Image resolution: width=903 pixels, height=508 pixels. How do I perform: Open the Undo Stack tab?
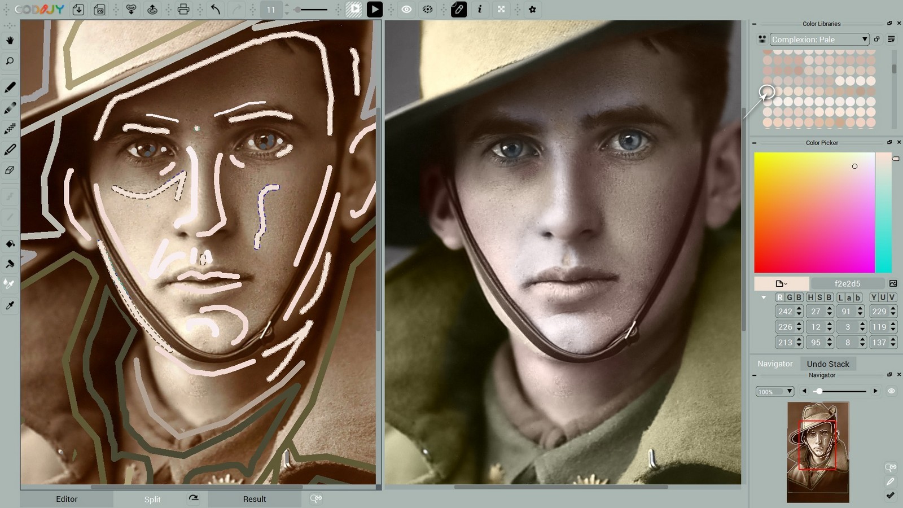click(x=829, y=364)
